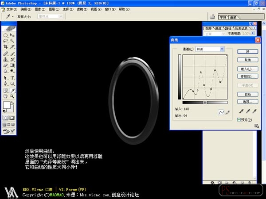Click the 自动 auto button

pyautogui.click(x=248, y=94)
